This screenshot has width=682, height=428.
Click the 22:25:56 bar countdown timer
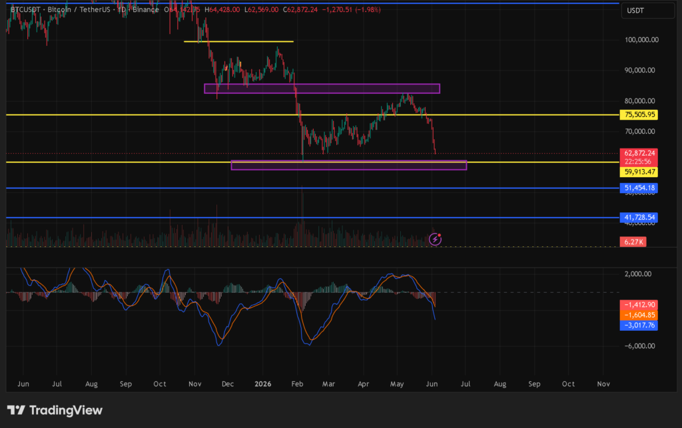pos(637,162)
